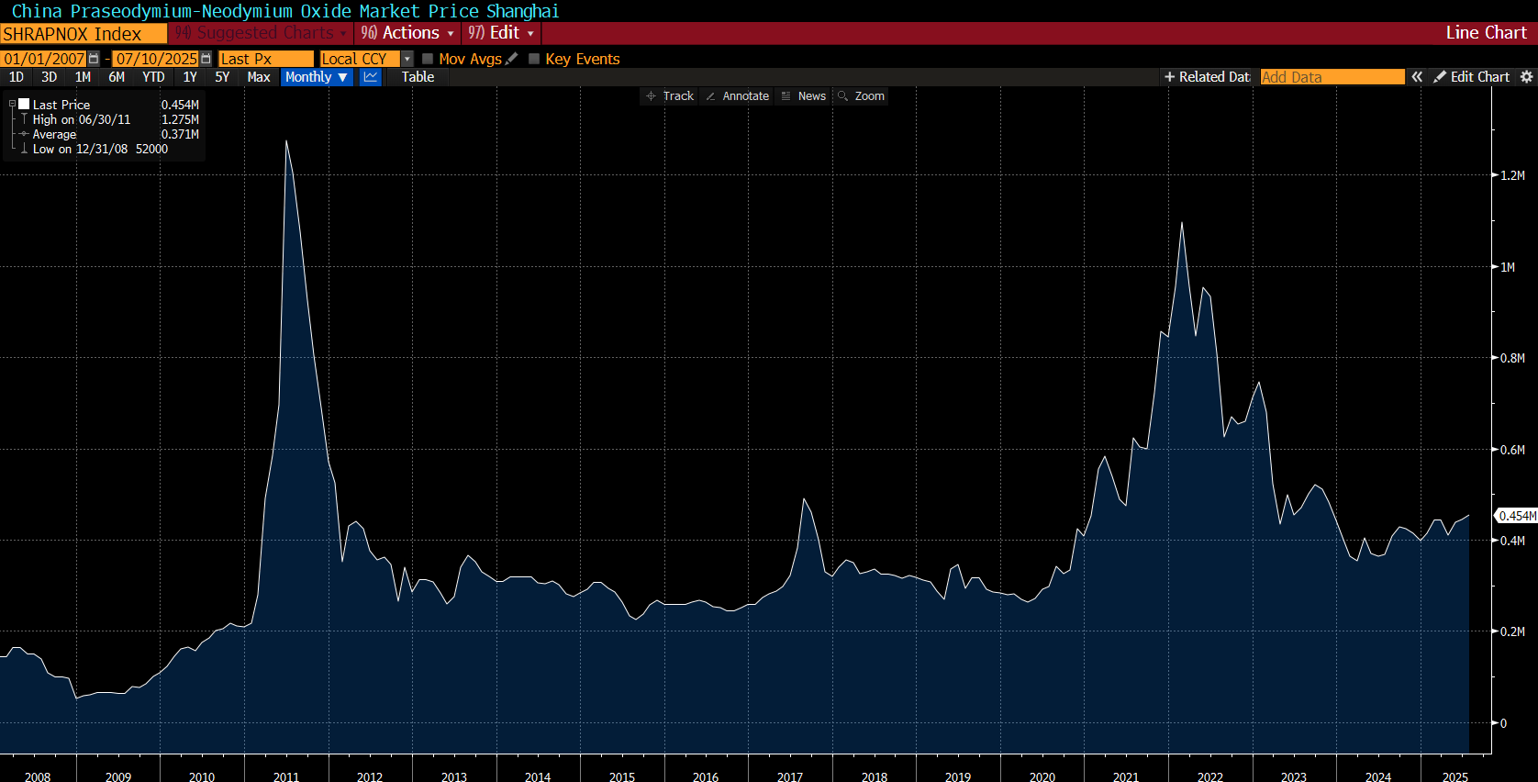Select the line chart view icon

[371, 77]
